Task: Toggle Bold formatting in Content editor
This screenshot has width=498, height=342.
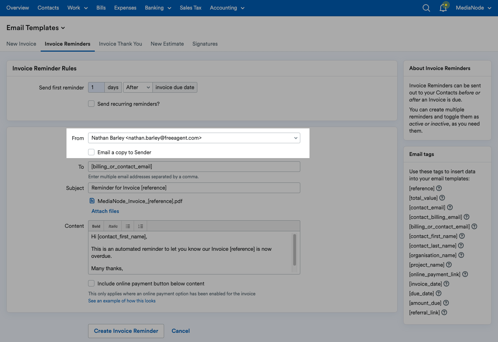Action: [x=96, y=226]
